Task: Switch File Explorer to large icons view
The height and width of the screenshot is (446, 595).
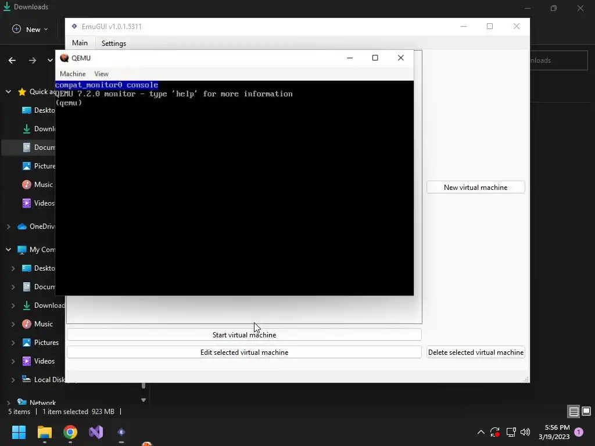Action: (x=586, y=411)
